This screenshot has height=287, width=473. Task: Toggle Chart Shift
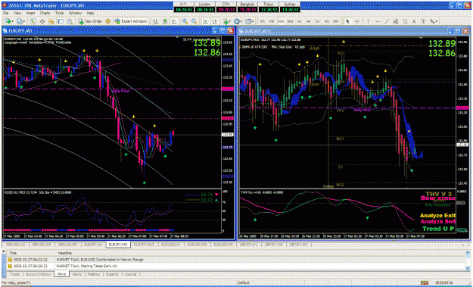pyautogui.click(x=214, y=21)
